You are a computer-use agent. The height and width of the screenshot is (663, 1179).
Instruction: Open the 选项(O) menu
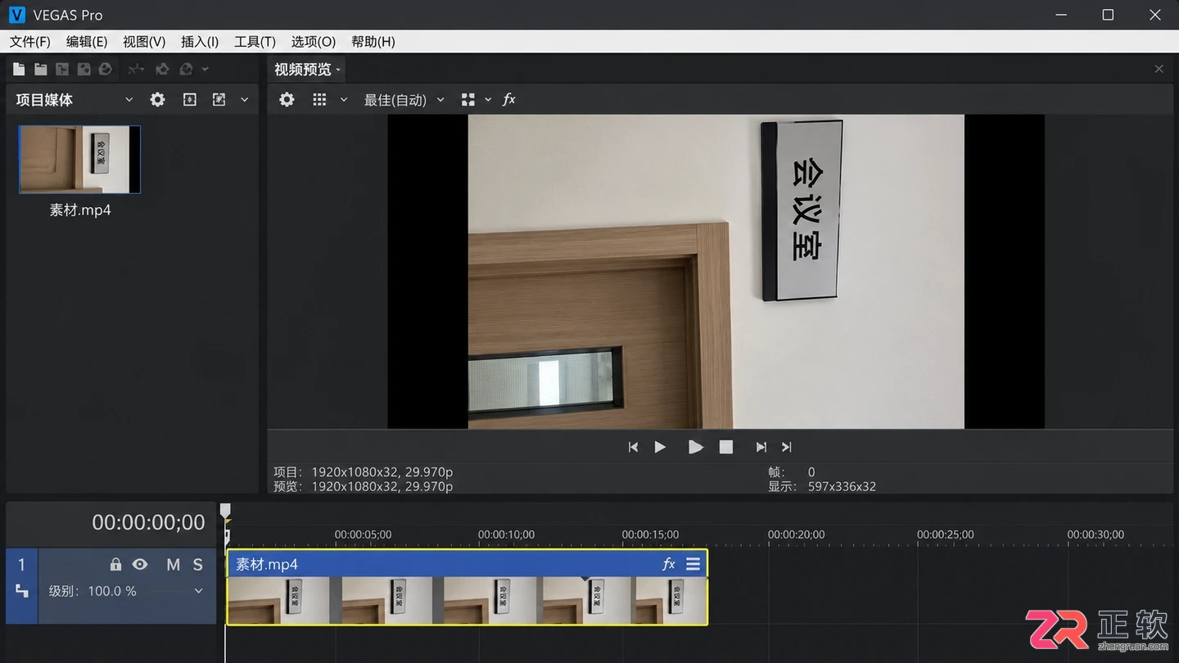(x=314, y=42)
